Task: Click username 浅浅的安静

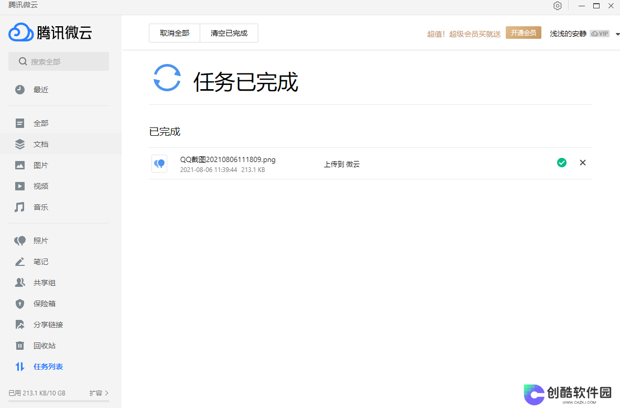Action: (x=568, y=34)
